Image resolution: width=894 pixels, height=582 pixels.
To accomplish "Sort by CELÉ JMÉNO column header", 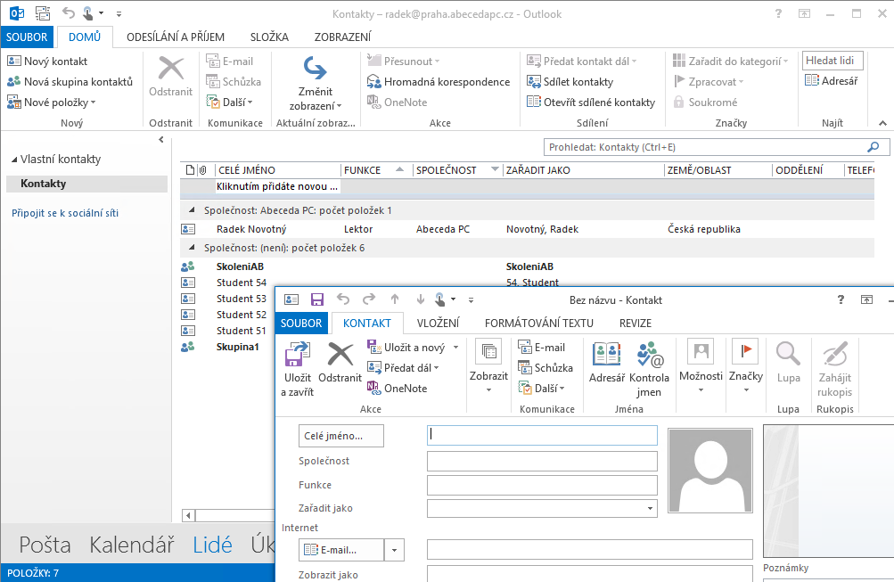I will coord(278,170).
